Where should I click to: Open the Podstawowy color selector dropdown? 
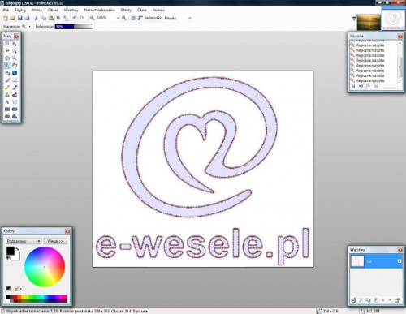[24, 241]
